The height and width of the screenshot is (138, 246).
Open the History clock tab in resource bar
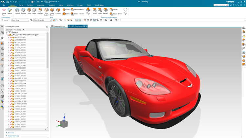[x=2, y=86]
